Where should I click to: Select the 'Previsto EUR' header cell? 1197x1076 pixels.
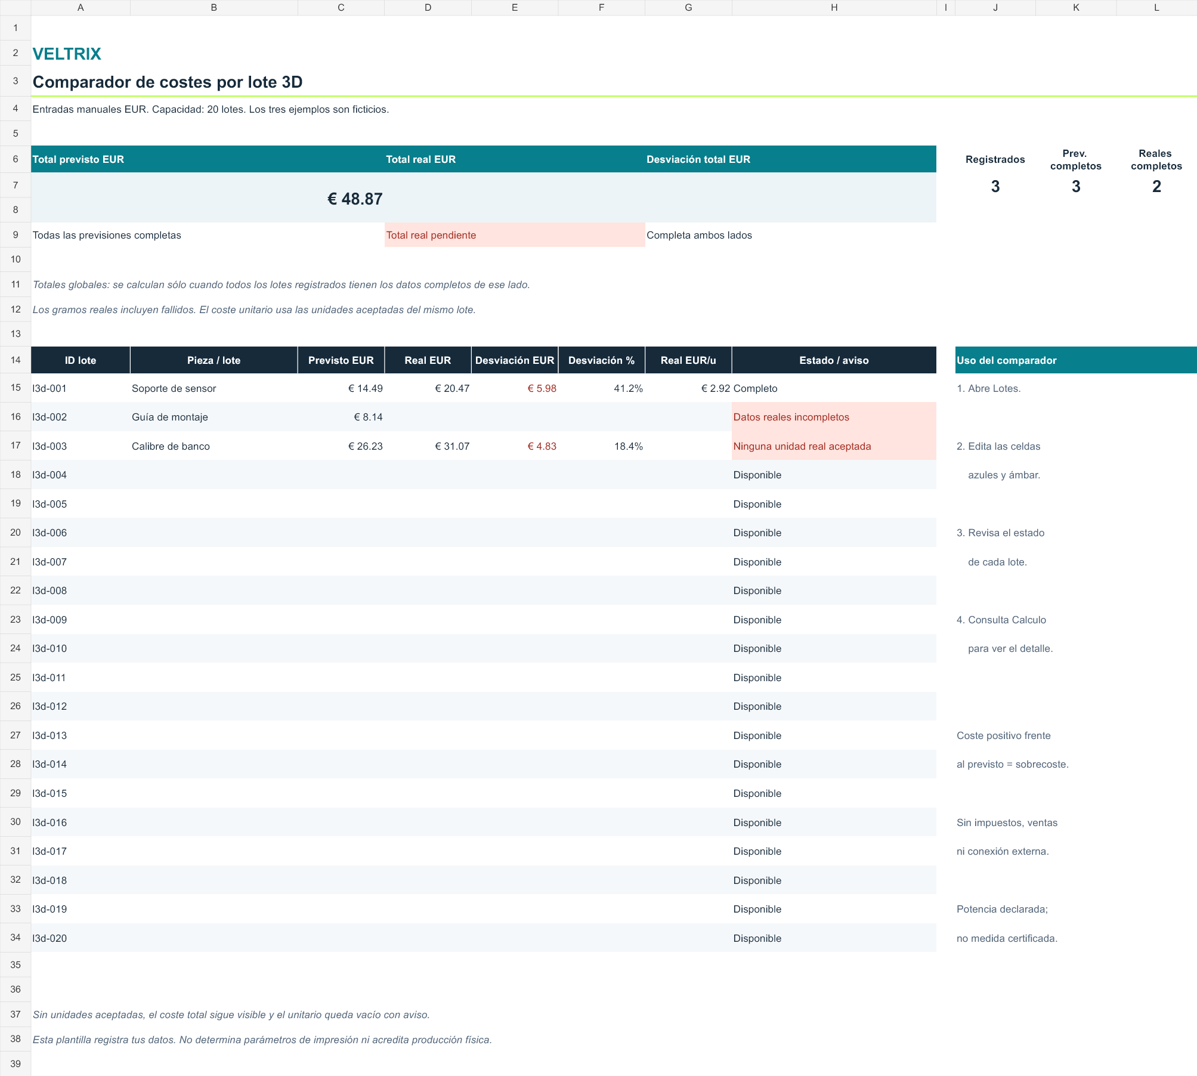(x=341, y=360)
